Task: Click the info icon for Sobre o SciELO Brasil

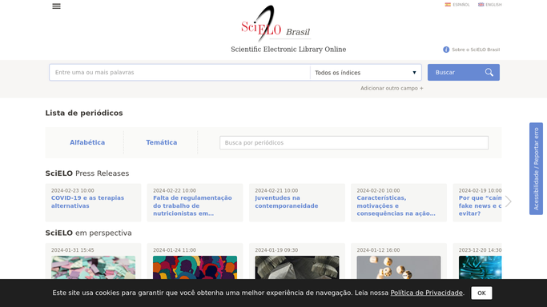Action: 446,50
